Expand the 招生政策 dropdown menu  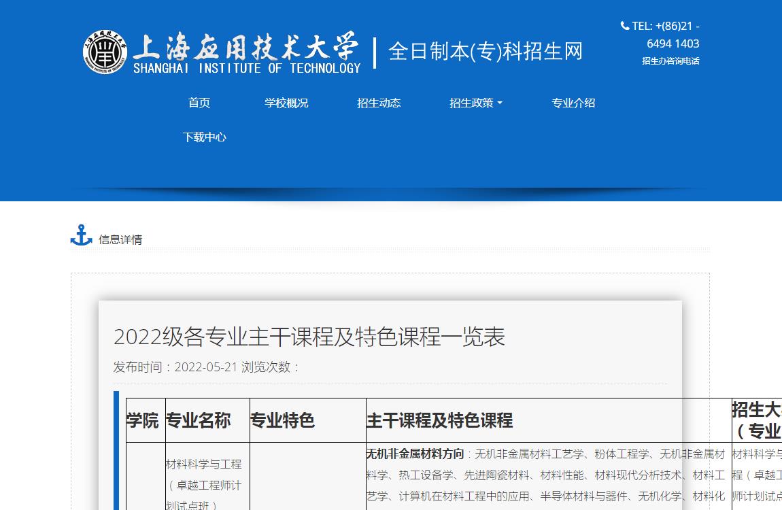tap(472, 103)
